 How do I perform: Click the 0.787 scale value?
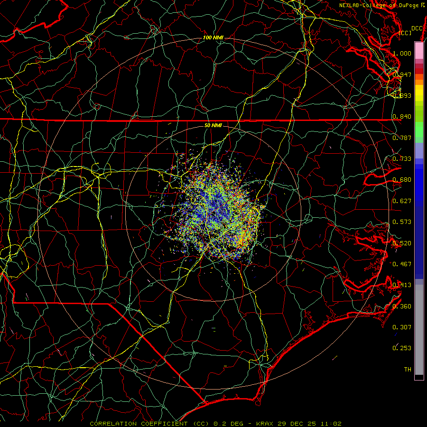(x=402, y=138)
